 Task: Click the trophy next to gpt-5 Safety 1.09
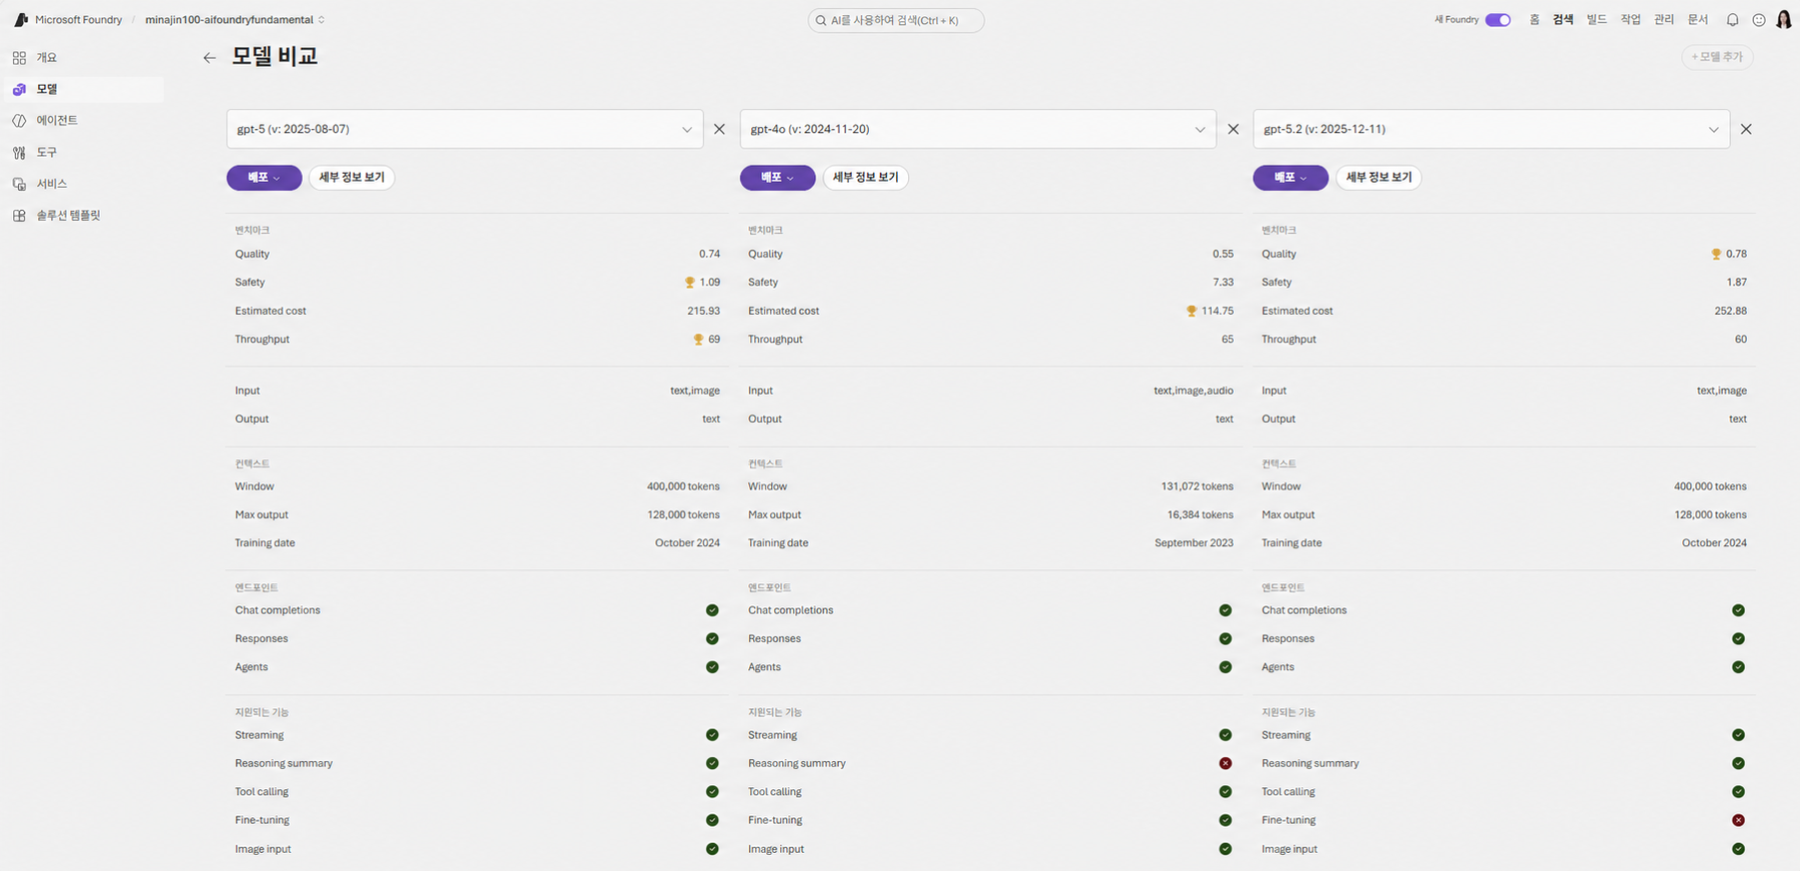point(689,283)
